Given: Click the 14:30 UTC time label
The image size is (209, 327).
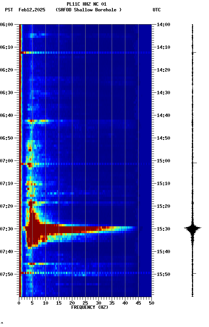Looking at the screenshot, I should (164, 93).
